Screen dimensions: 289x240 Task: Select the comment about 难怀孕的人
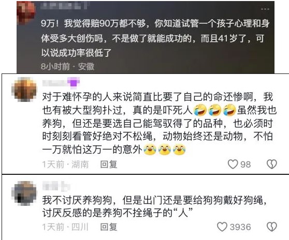click(x=160, y=123)
